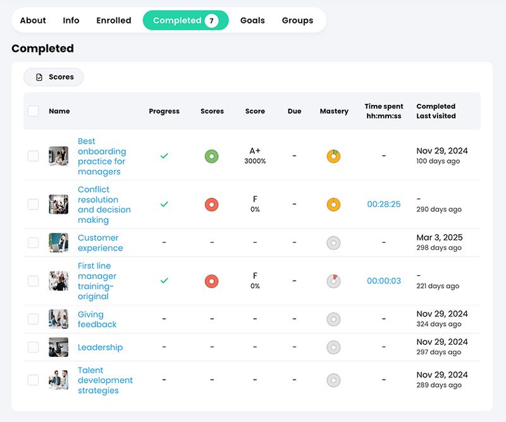The width and height of the screenshot is (506, 422).
Task: Click the Mastery gauge for Leadership
Action: click(x=333, y=347)
